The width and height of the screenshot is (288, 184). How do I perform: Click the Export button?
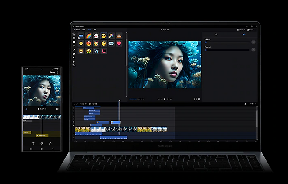pyautogui.click(x=251, y=29)
